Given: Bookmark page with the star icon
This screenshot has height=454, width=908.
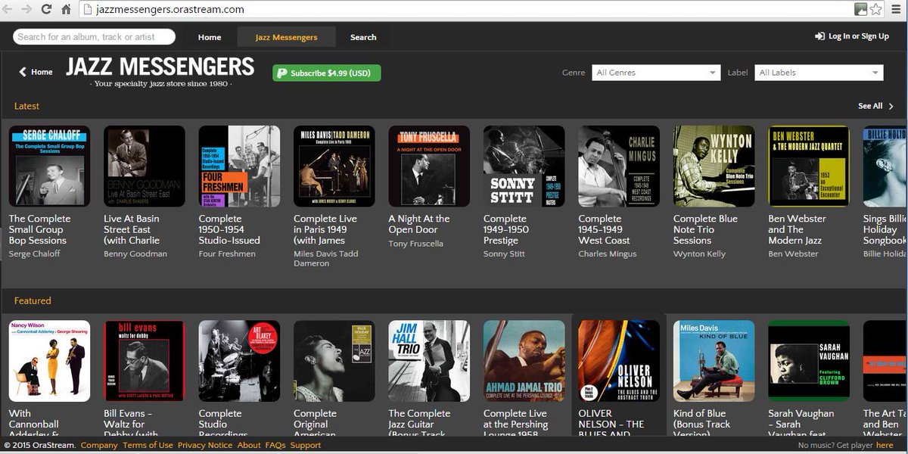Looking at the screenshot, I should click(x=876, y=10).
